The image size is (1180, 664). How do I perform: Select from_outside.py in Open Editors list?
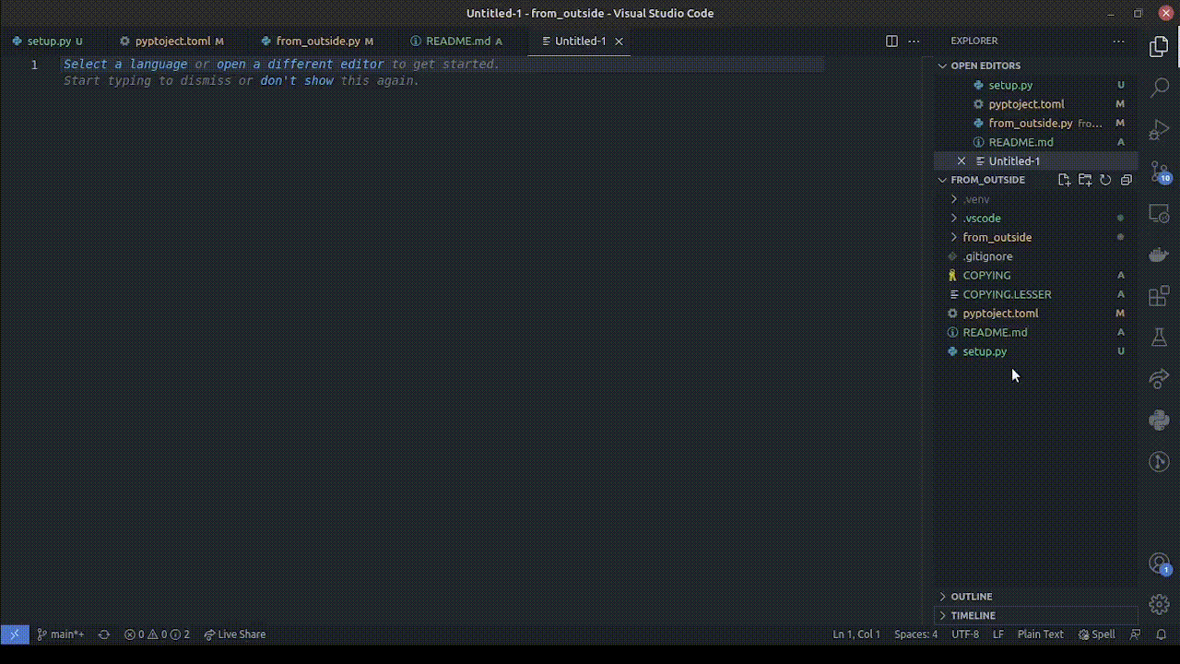(x=1036, y=123)
